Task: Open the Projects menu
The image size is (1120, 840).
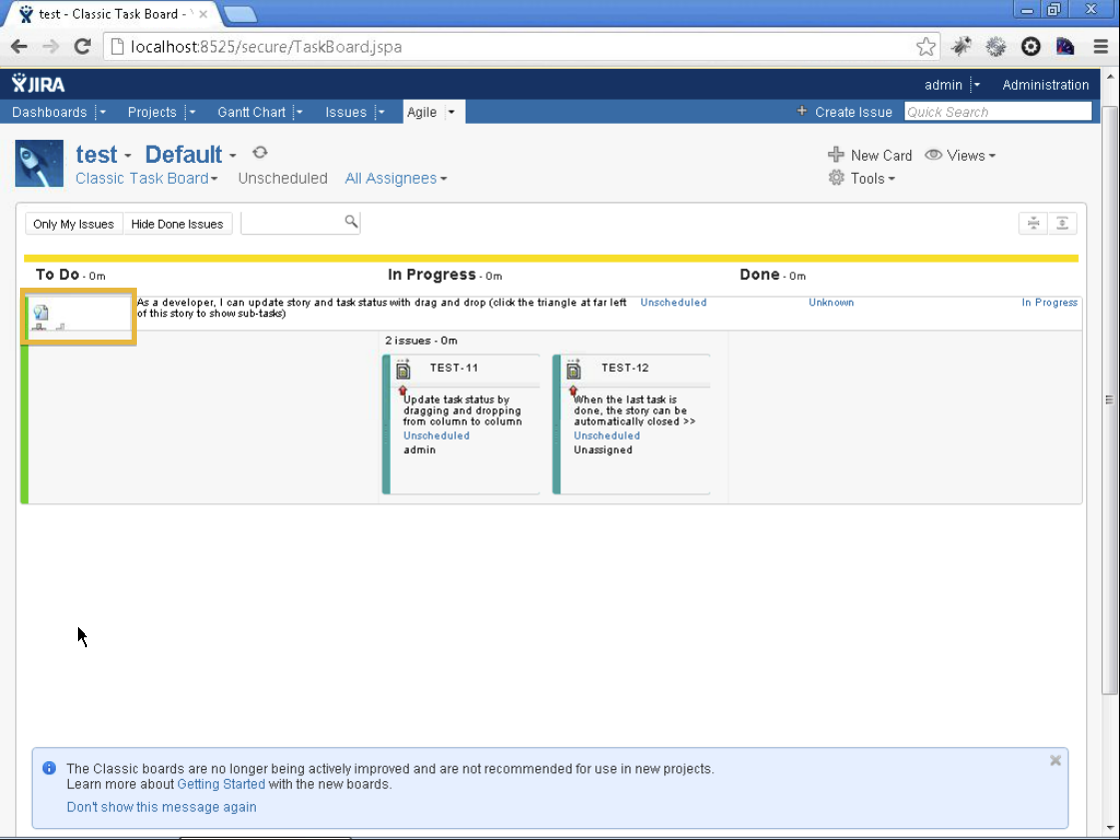Action: coord(152,112)
